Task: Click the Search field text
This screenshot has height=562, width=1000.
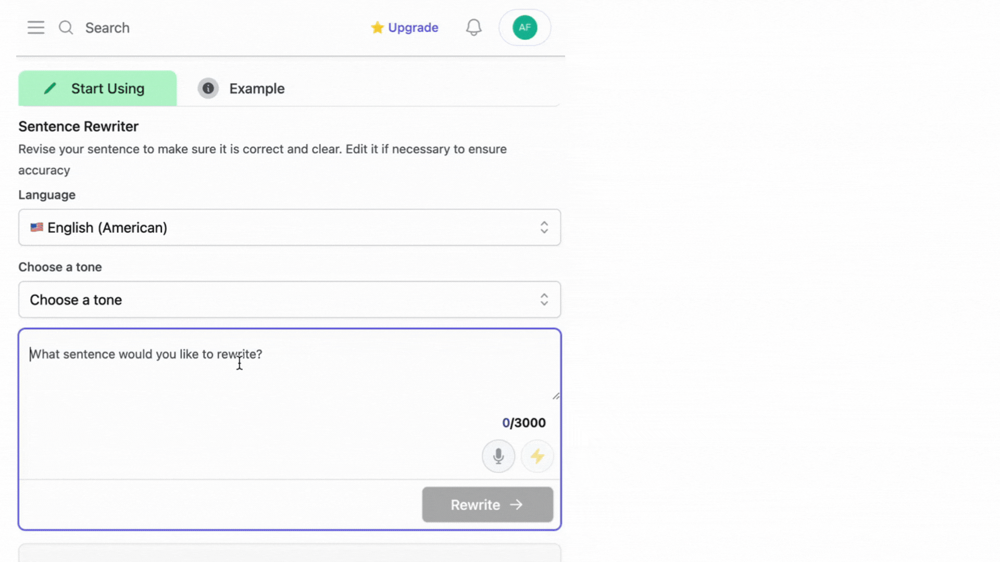Action: pyautogui.click(x=107, y=28)
